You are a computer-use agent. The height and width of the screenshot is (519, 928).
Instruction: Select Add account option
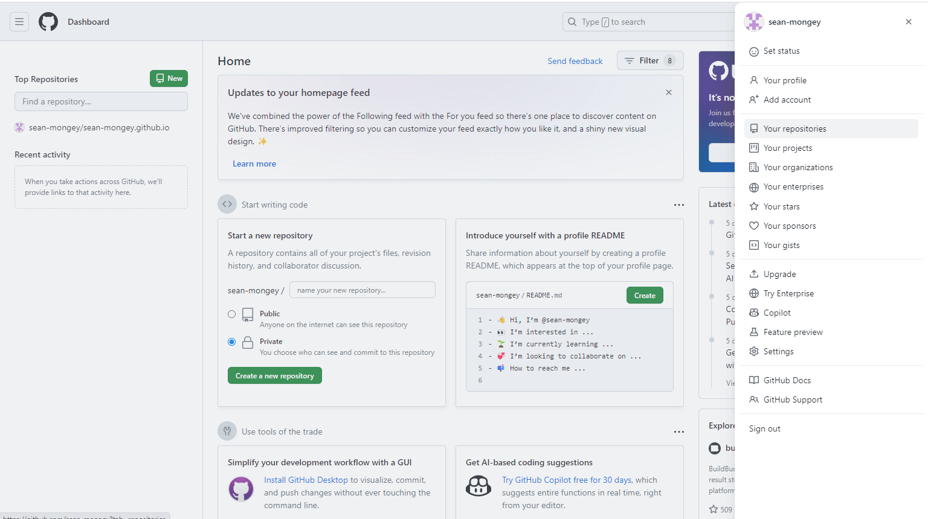[831, 100]
